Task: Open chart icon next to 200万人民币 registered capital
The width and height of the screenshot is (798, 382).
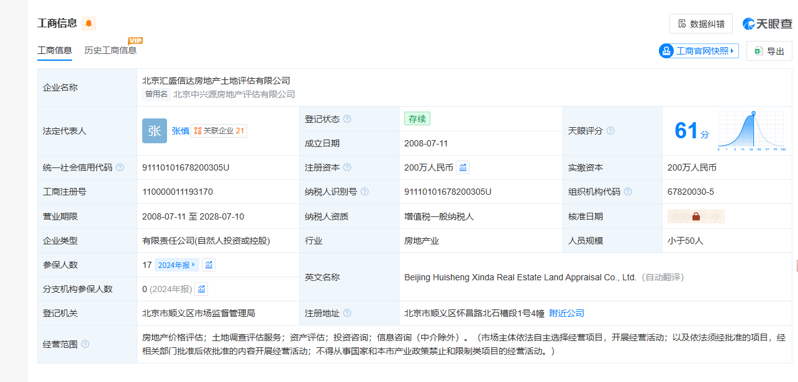Action: click(x=463, y=167)
